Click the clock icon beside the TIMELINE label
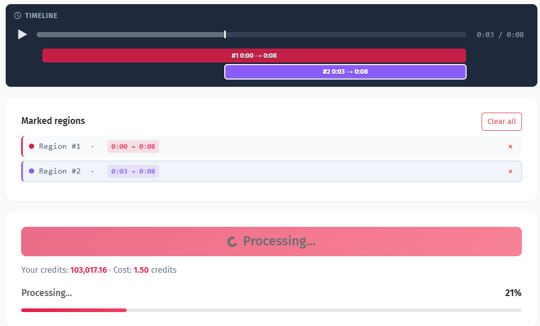540x326 pixels. tap(18, 16)
